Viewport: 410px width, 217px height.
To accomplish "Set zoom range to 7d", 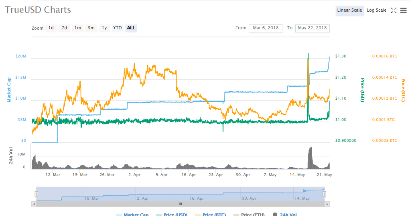I will coord(64,28).
